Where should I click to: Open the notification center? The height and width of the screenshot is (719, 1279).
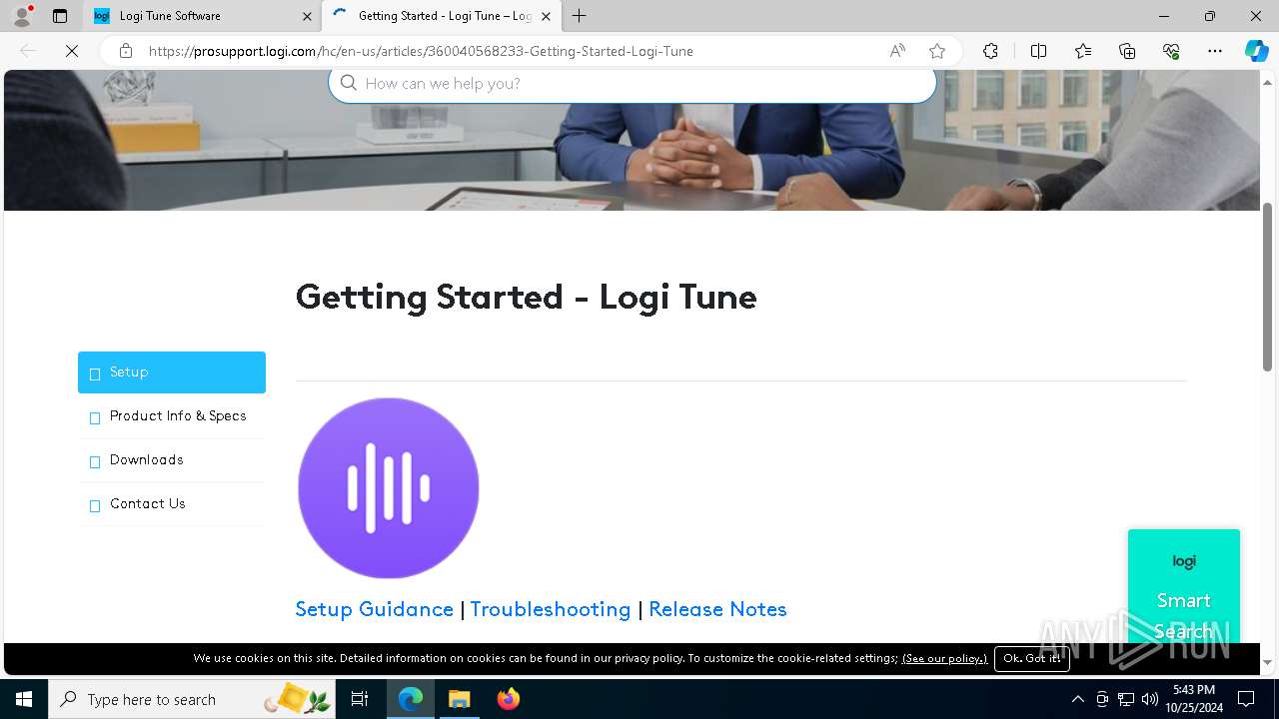tap(1246, 699)
